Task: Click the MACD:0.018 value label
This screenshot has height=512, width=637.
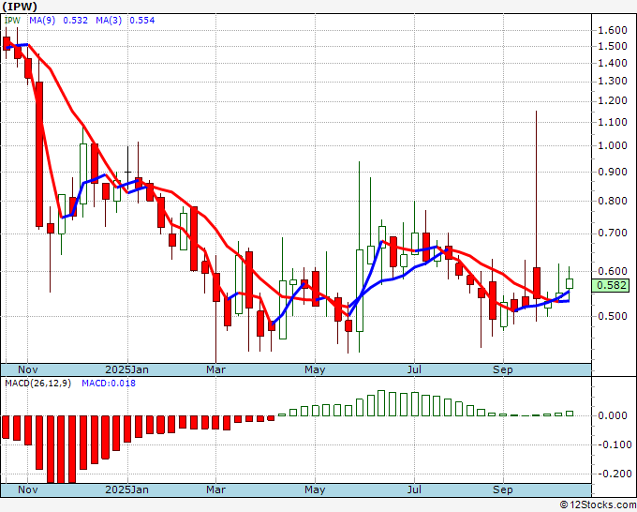Action: (109, 384)
